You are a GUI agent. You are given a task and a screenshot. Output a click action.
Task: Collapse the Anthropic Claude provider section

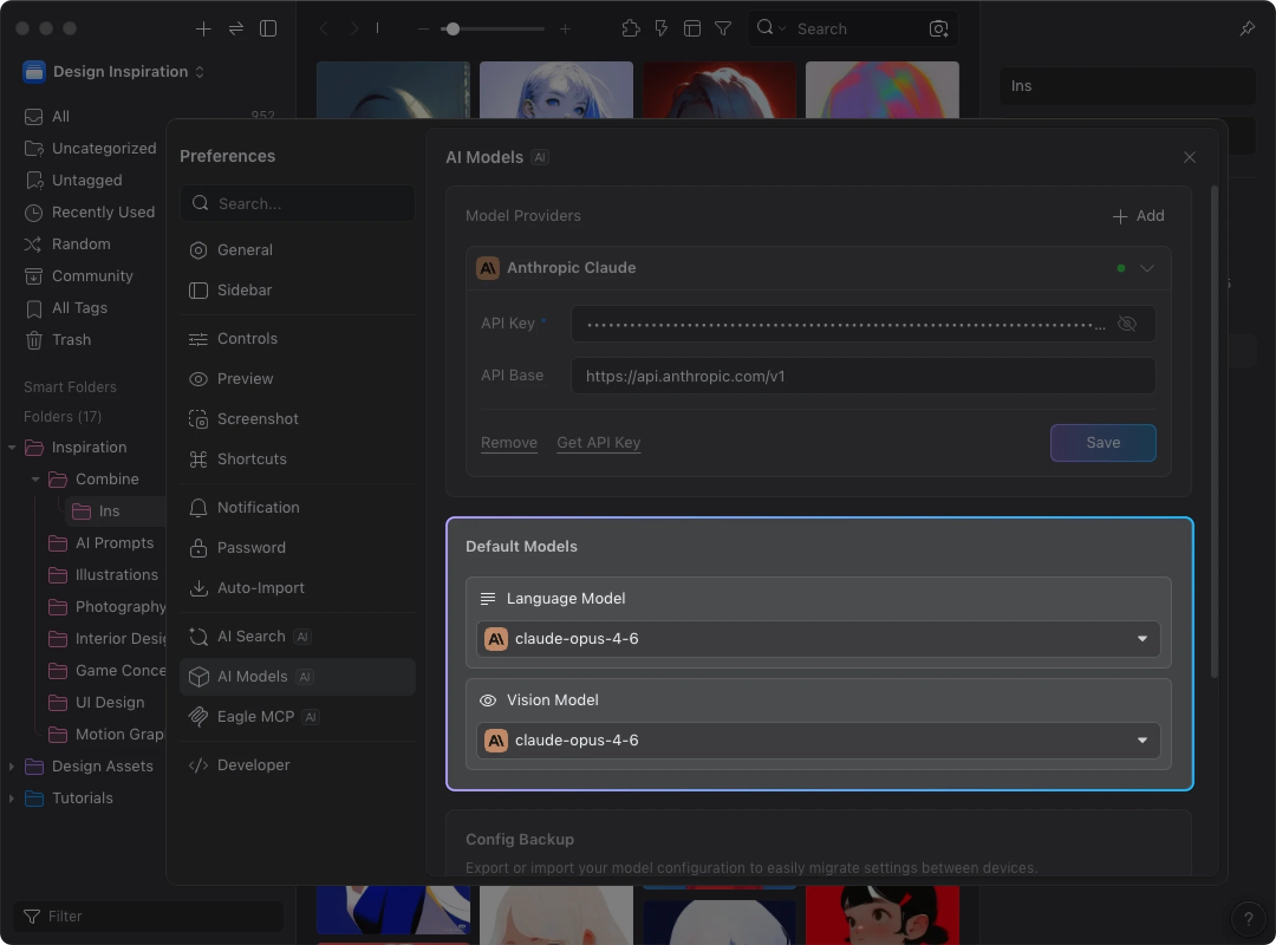[1146, 268]
